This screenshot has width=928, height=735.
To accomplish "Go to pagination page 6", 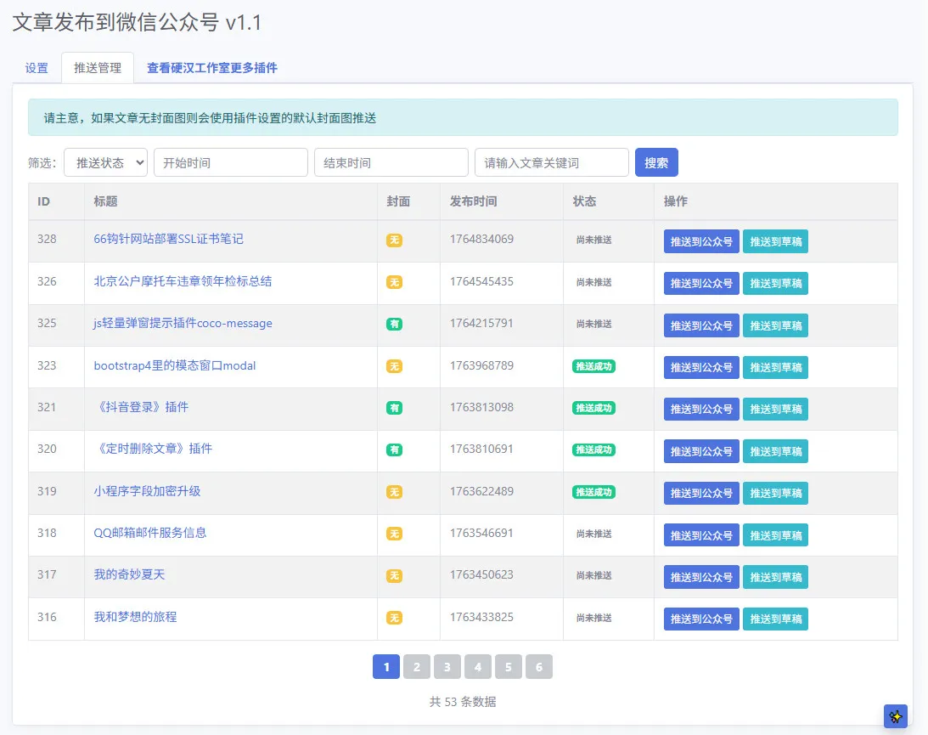I will (x=538, y=667).
